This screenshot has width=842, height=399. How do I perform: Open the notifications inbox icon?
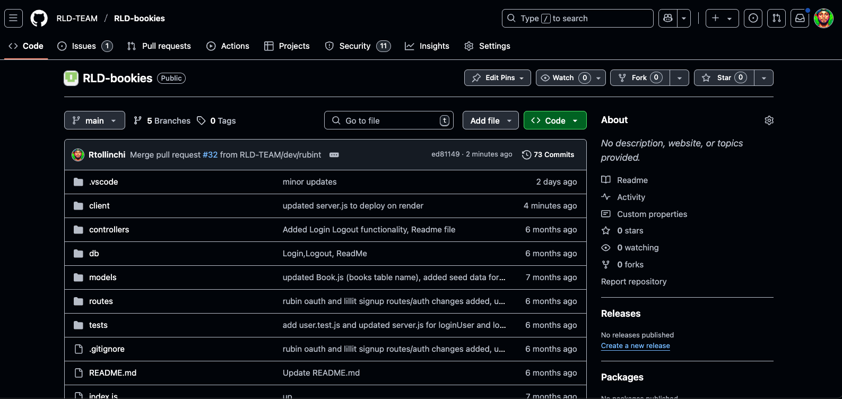[x=800, y=18]
